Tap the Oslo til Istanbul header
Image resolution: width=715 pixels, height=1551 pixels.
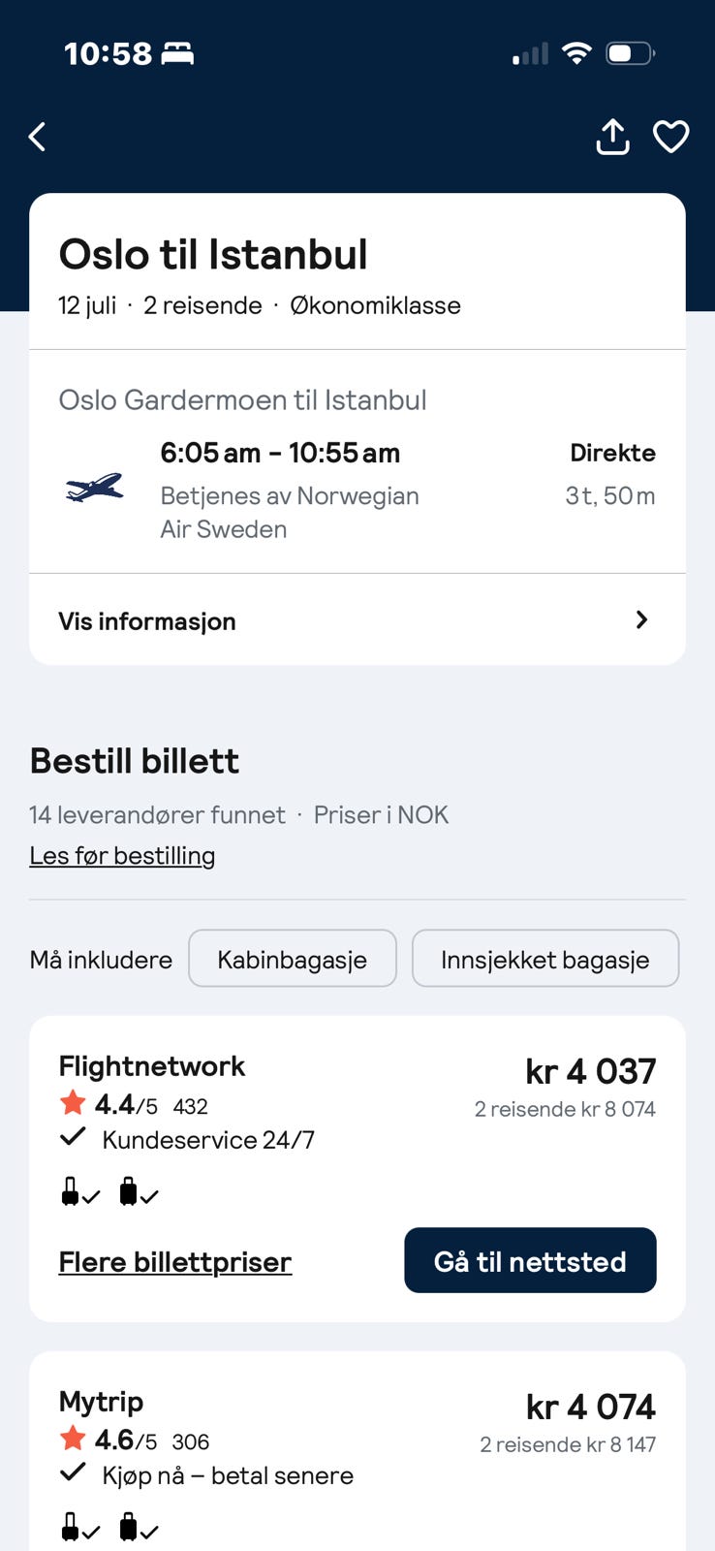pos(213,254)
